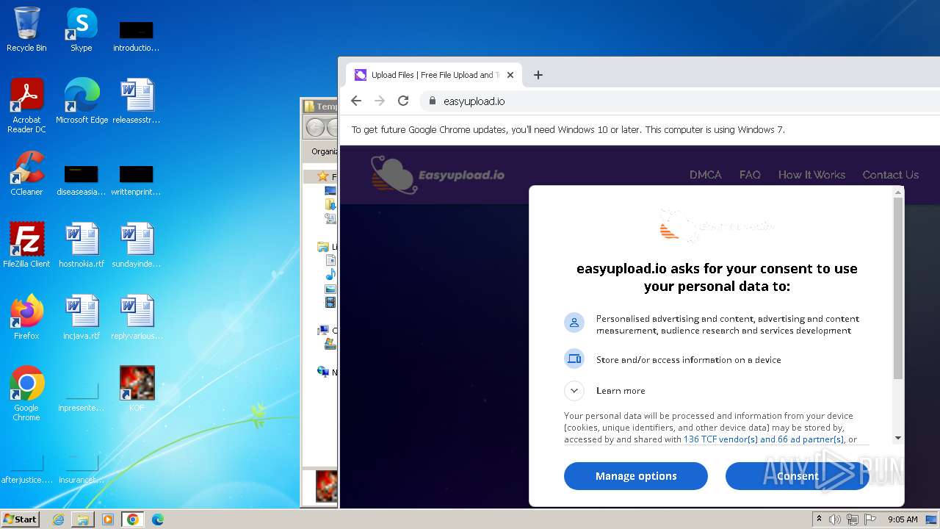Open FileZilla Client shortcut
Screen dimensions: 940x529
(26, 245)
